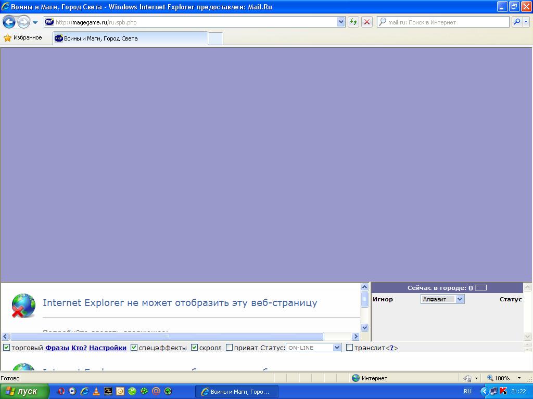Enable the приват checkbox
The width and height of the screenshot is (533, 399).
(230, 348)
